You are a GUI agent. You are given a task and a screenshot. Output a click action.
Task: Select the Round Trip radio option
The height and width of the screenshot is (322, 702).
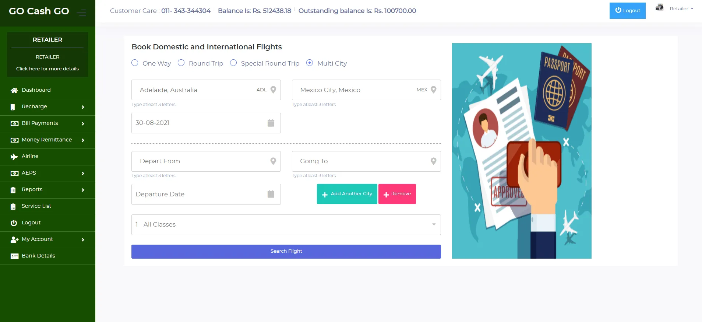point(181,63)
